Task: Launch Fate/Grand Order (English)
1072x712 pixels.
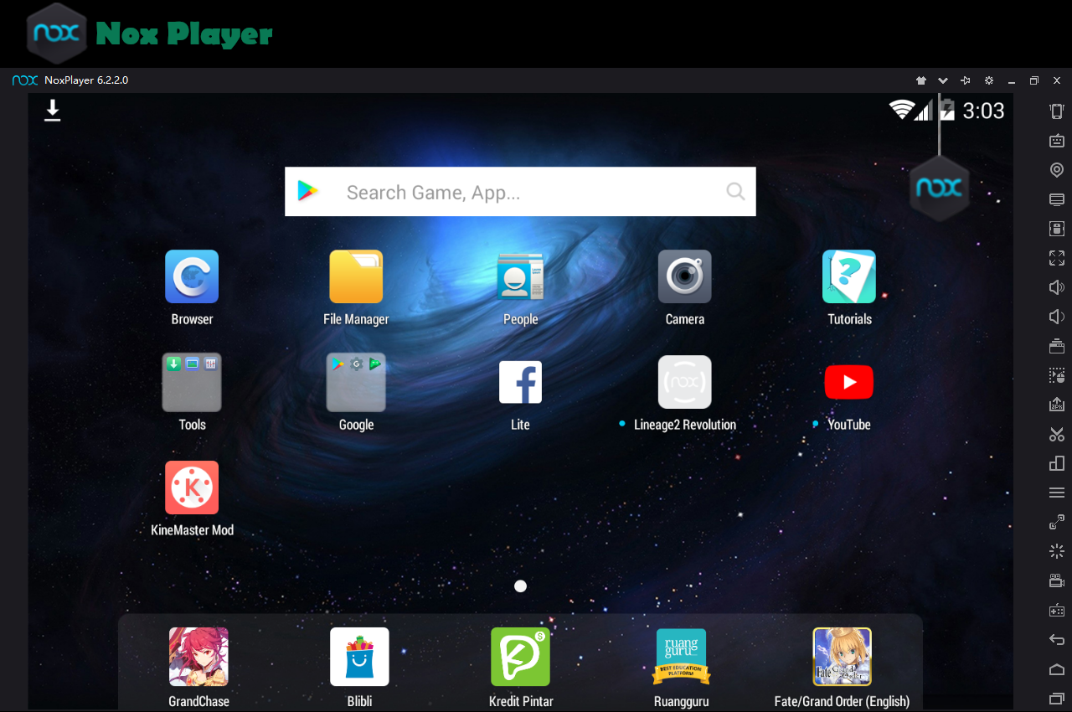Action: (842, 658)
